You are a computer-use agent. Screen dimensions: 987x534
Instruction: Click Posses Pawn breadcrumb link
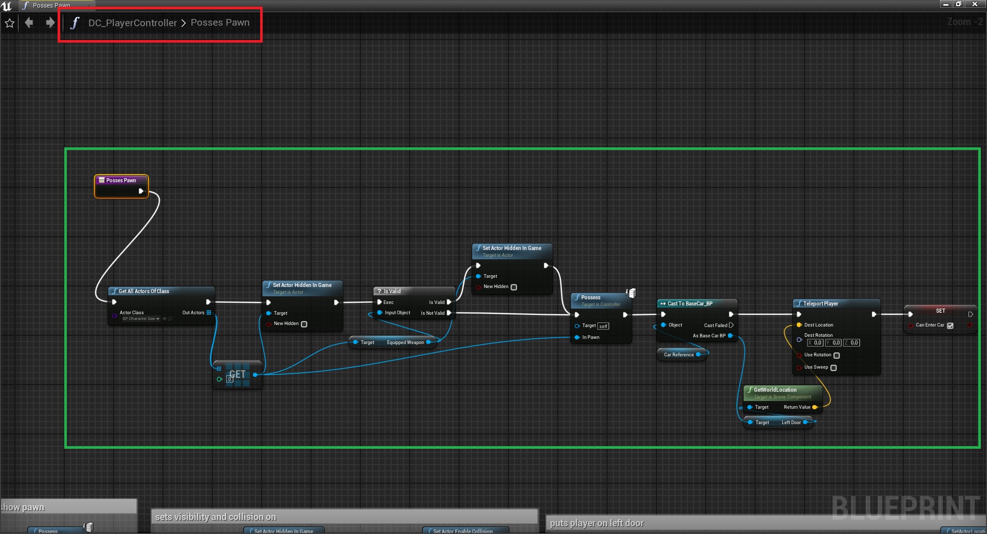click(x=220, y=23)
